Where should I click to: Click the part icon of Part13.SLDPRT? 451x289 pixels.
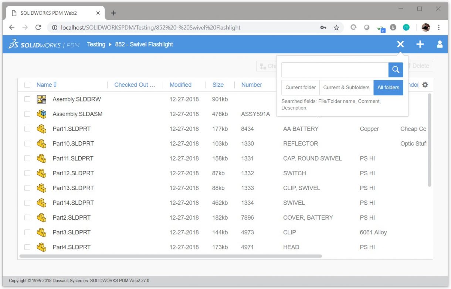[x=41, y=188]
